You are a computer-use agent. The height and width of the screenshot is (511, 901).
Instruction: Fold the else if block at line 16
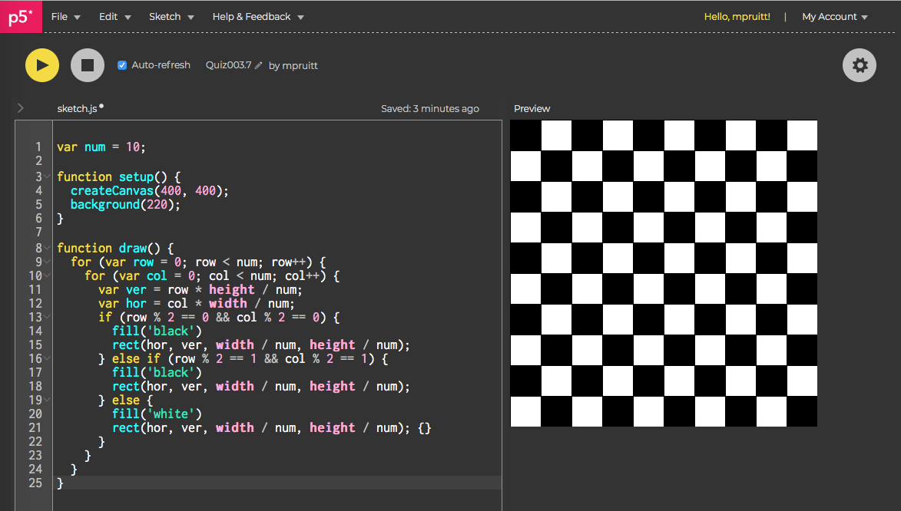coord(48,358)
